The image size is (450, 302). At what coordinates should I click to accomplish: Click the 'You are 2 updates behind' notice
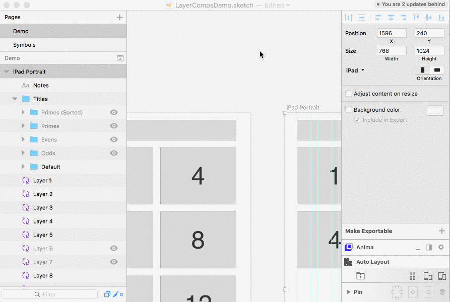[411, 5]
